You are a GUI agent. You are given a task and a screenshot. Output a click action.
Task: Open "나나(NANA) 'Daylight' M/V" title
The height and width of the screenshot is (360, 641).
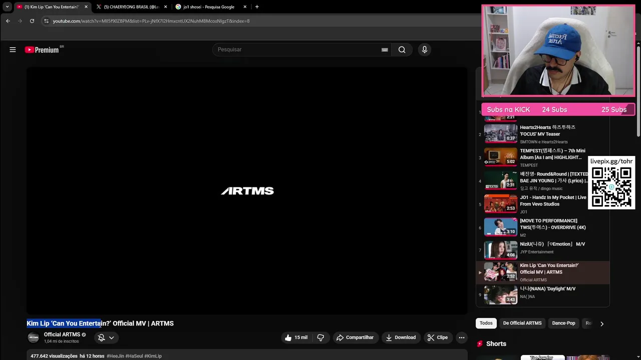tap(547, 288)
